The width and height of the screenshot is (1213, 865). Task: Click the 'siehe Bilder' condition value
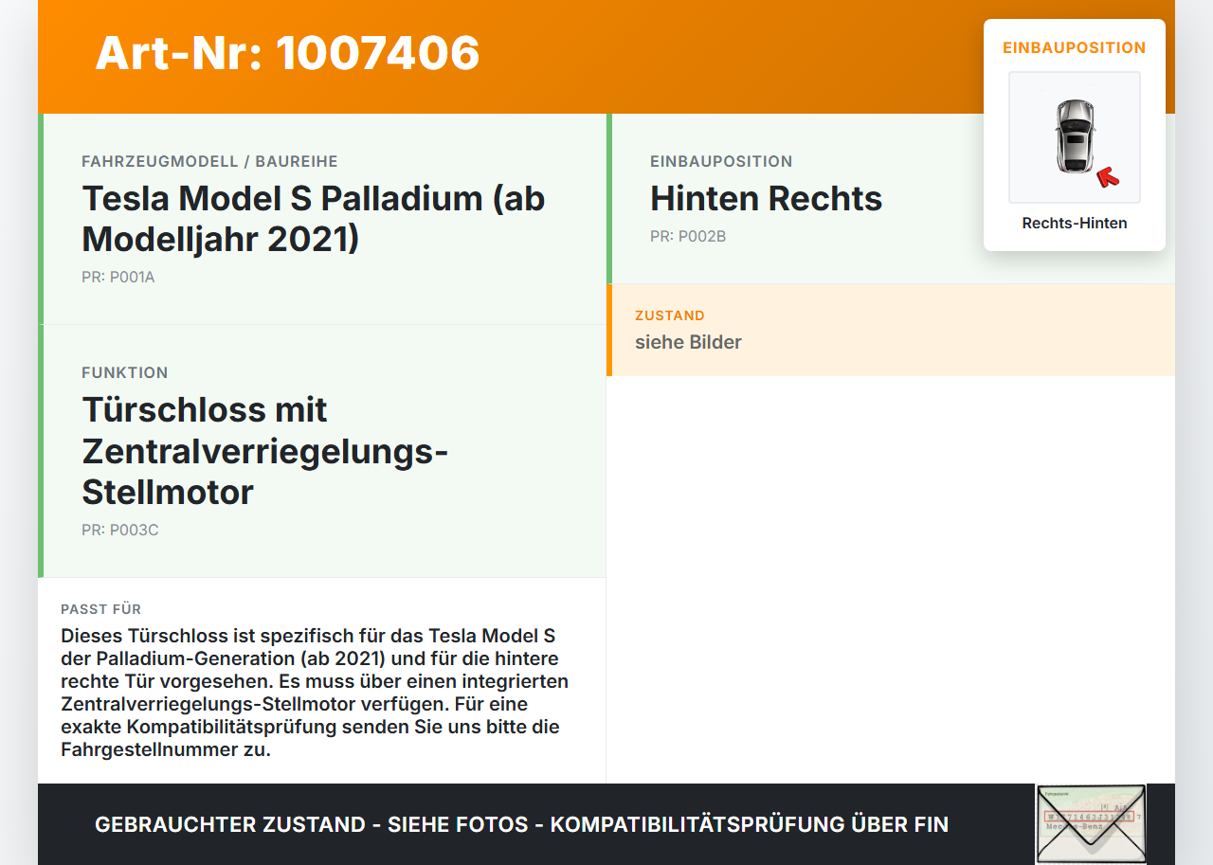coord(688,342)
